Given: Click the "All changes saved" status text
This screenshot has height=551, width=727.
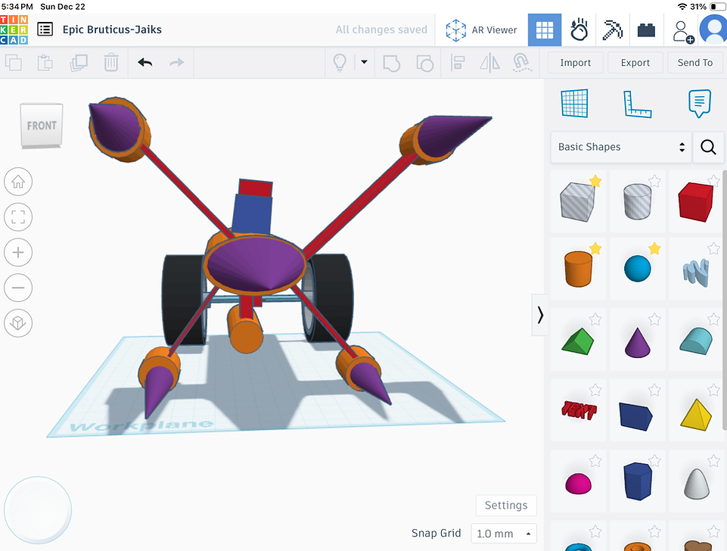Looking at the screenshot, I should pyautogui.click(x=381, y=30).
